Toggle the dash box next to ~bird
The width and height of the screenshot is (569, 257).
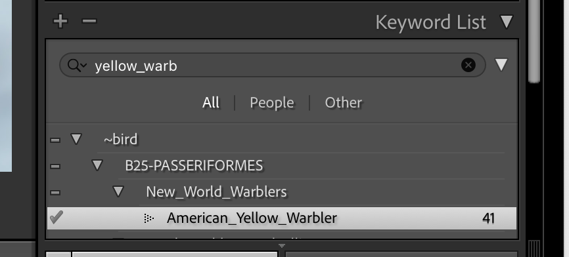coord(55,140)
